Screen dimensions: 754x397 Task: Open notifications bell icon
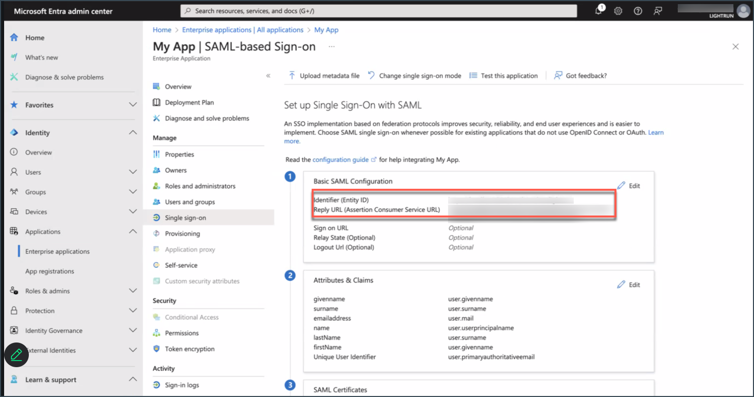tap(598, 11)
